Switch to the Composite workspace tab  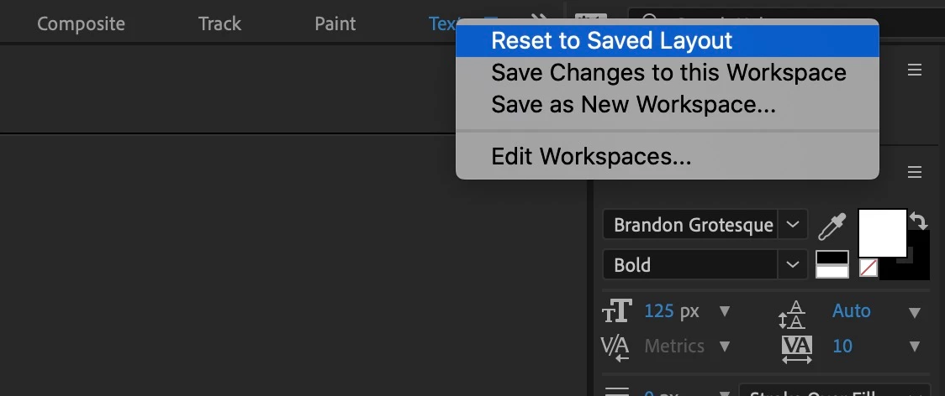tap(81, 23)
